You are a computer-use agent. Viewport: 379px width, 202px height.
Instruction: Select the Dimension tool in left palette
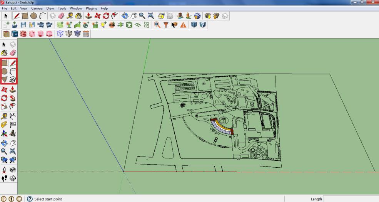tap(13, 116)
